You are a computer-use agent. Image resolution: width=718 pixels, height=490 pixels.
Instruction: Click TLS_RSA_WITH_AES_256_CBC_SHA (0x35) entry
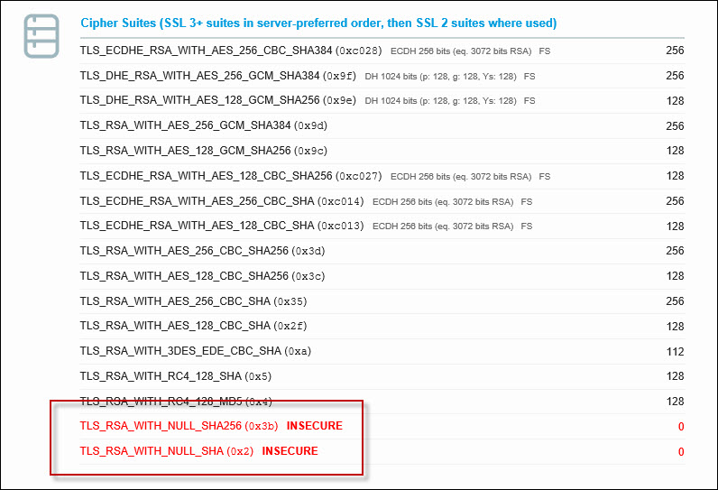(193, 301)
